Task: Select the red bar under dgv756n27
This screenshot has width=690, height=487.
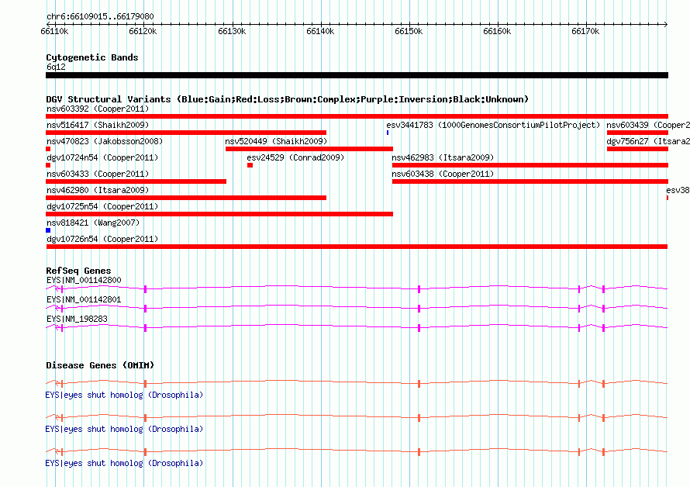Action: point(637,149)
